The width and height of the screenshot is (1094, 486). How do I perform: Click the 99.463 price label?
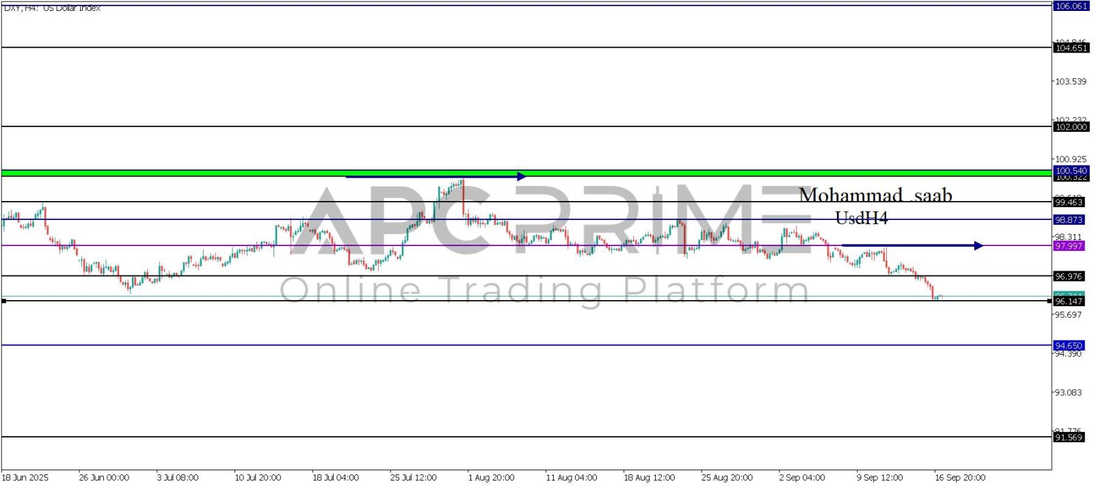click(x=1069, y=202)
